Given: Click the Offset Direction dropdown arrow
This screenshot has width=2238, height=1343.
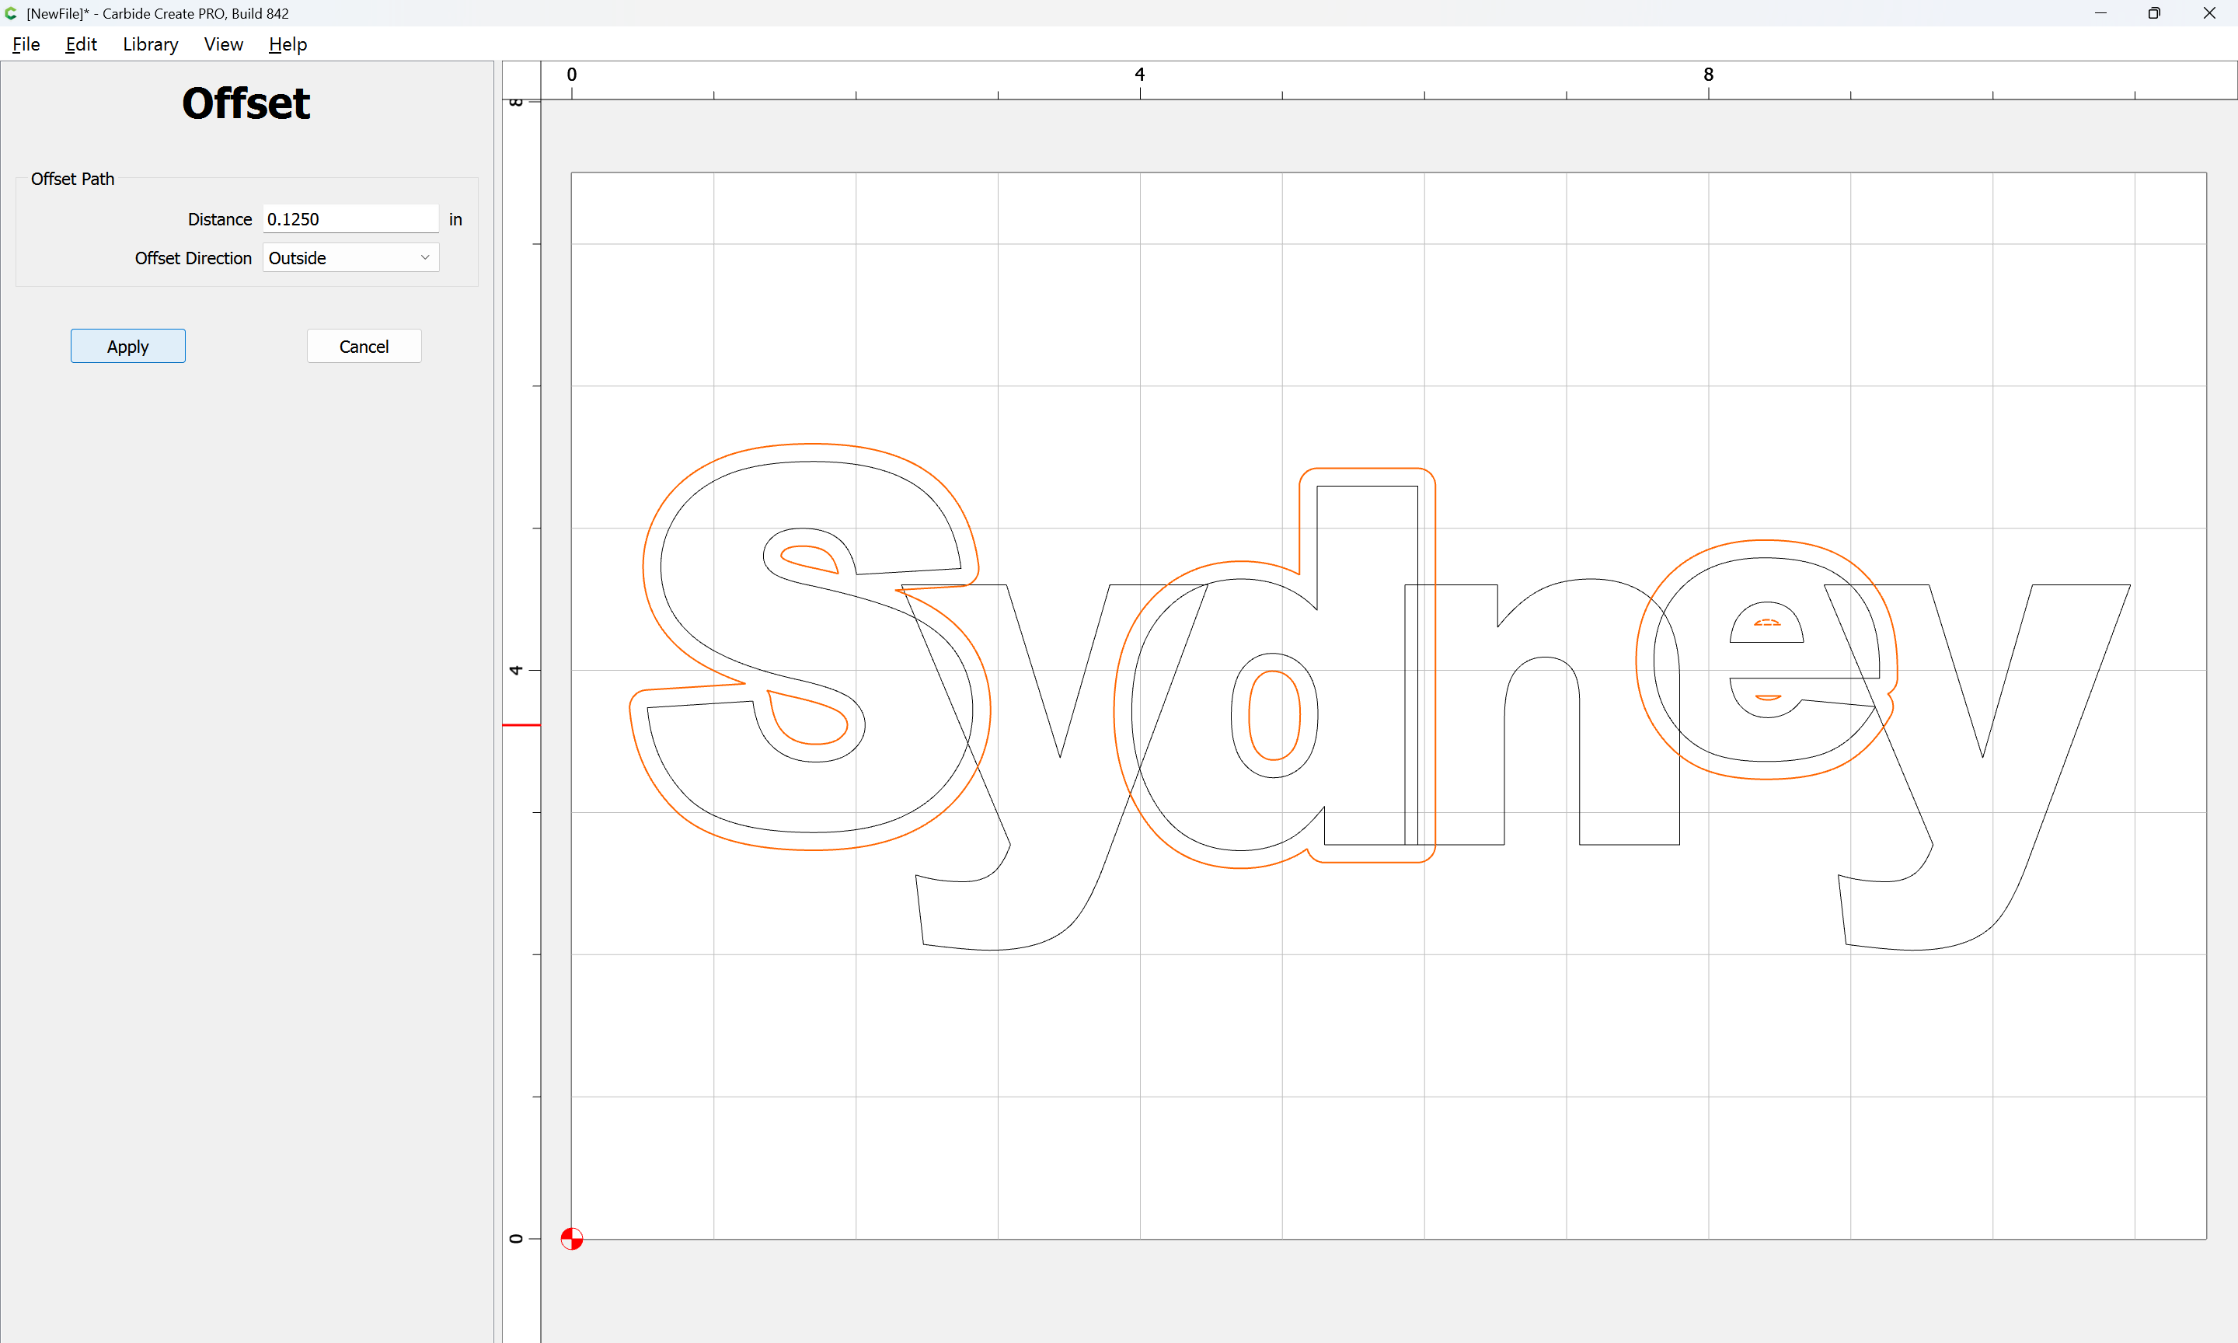Looking at the screenshot, I should coord(425,258).
